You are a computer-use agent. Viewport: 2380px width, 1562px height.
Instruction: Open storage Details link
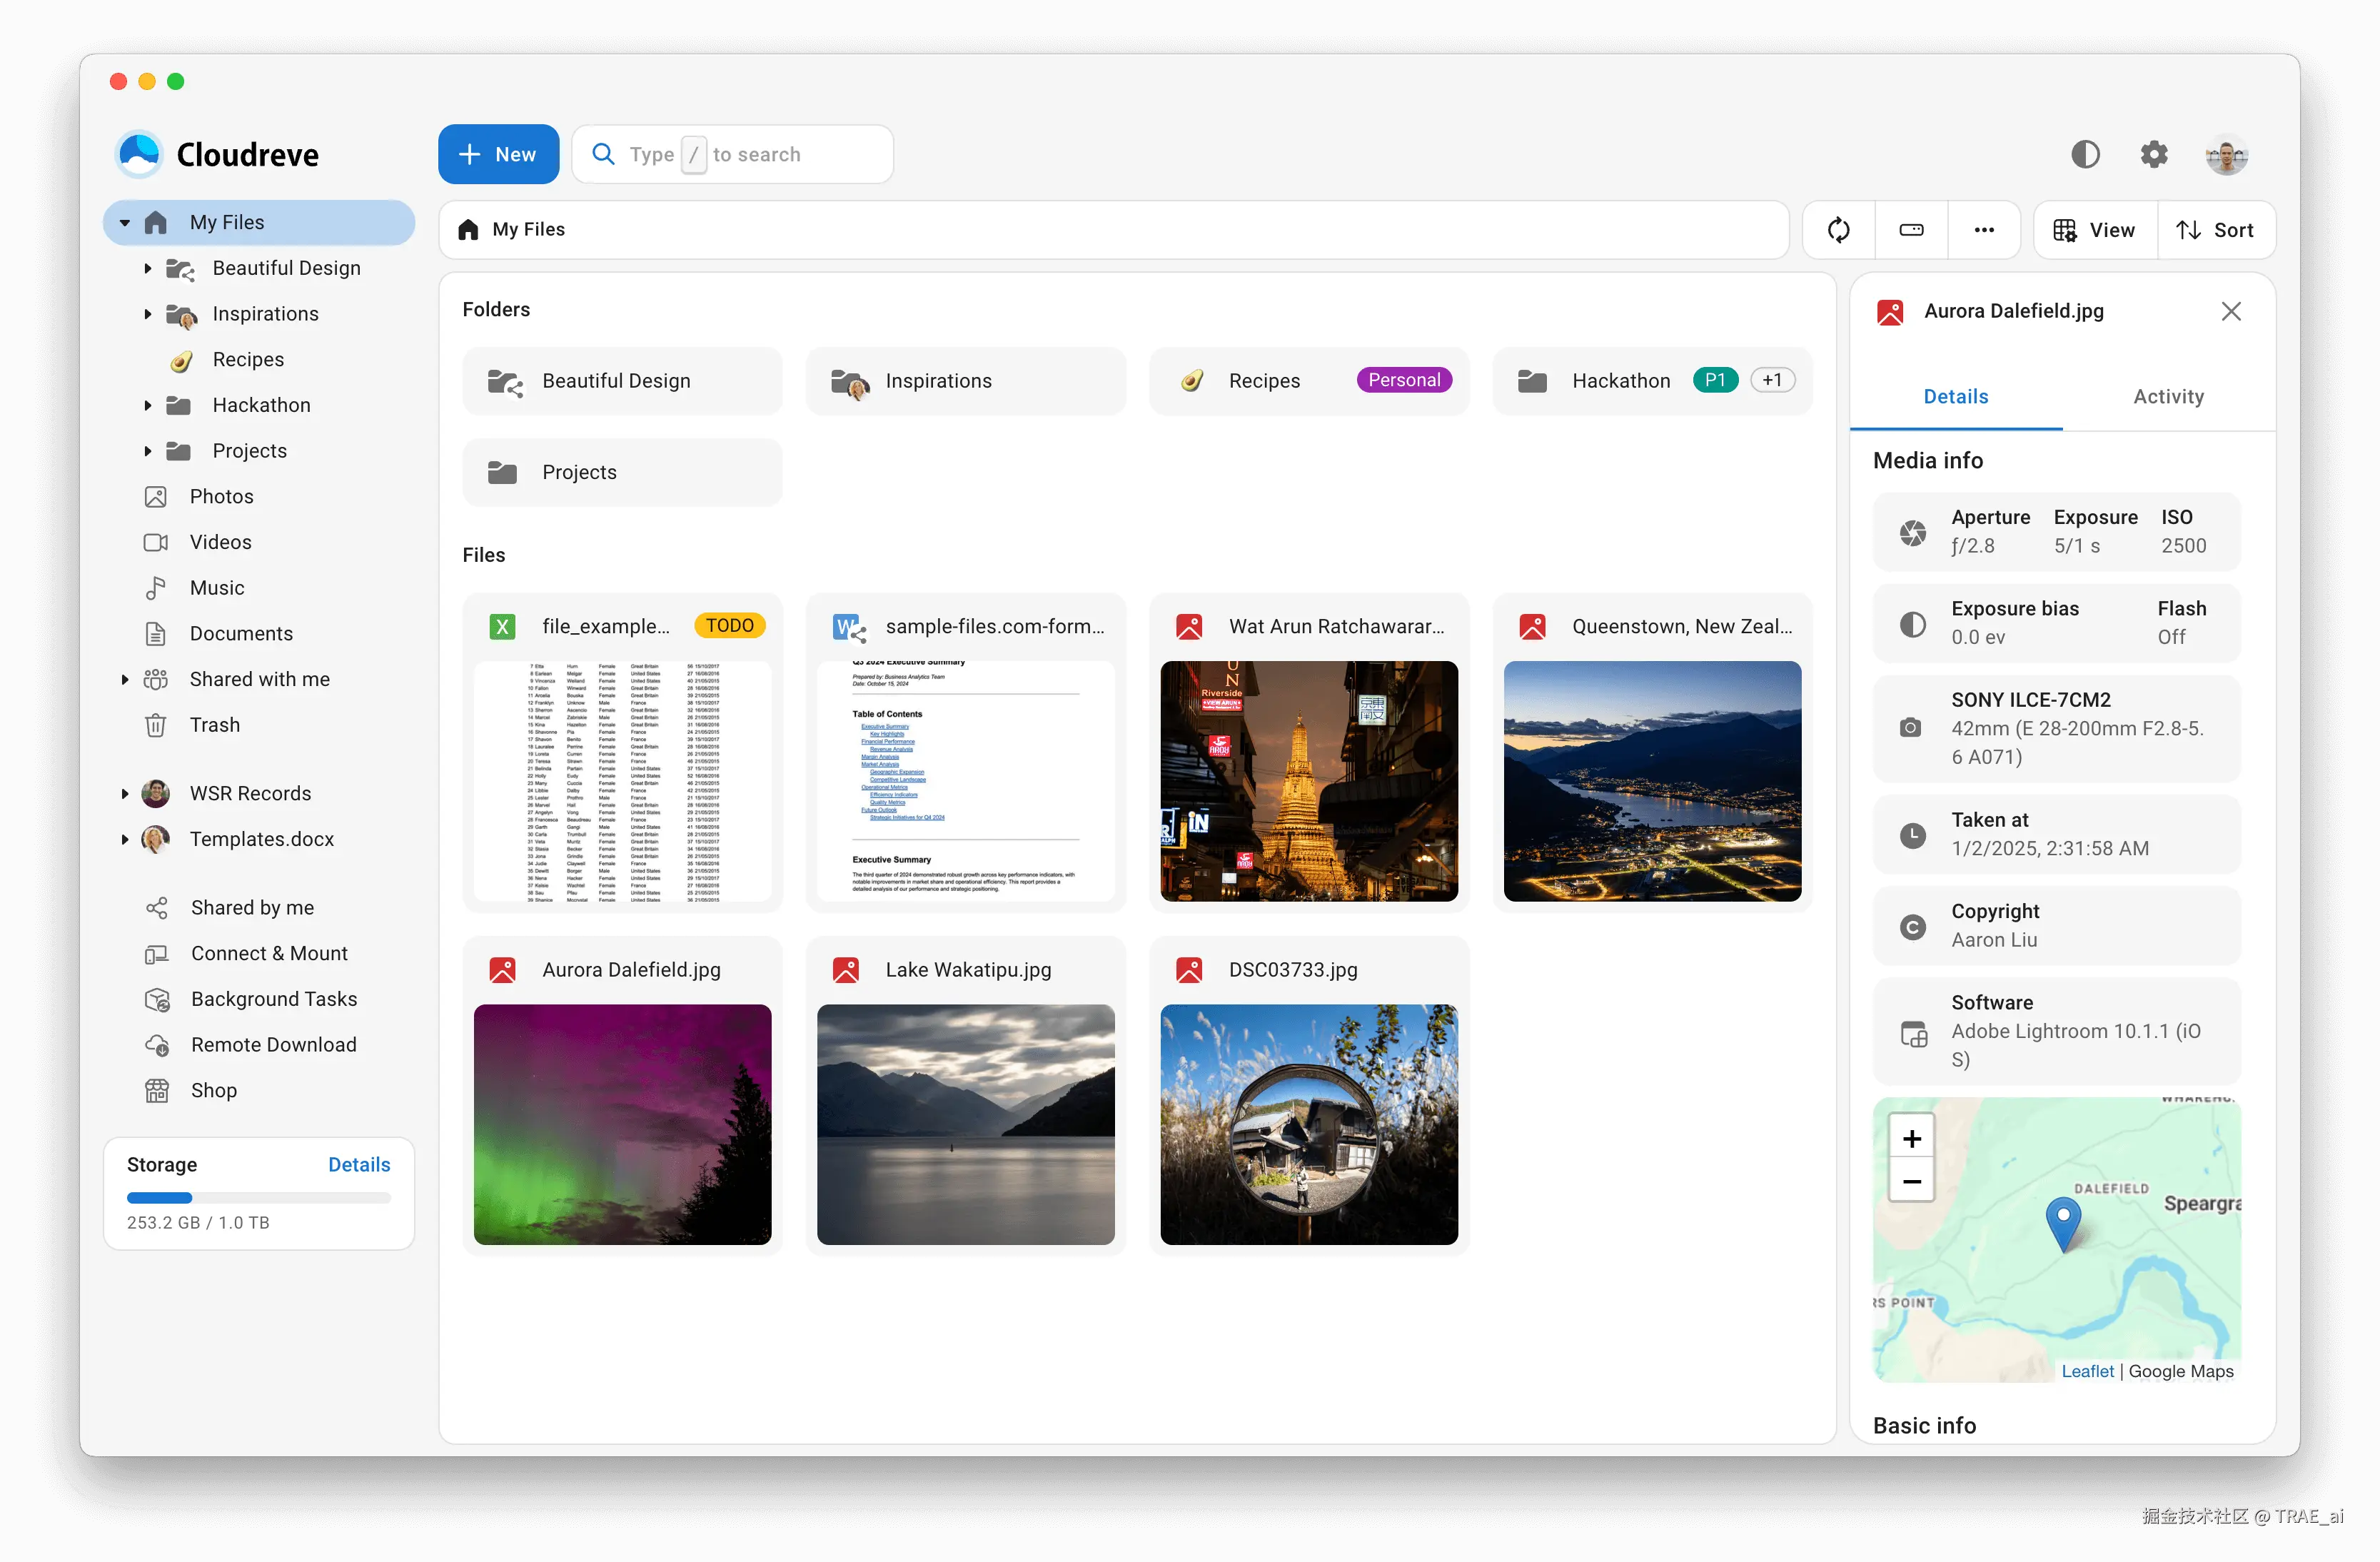(359, 1164)
